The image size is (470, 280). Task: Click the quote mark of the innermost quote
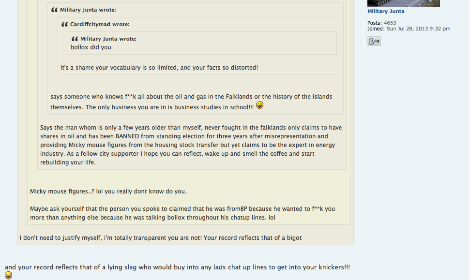pyautogui.click(x=75, y=39)
